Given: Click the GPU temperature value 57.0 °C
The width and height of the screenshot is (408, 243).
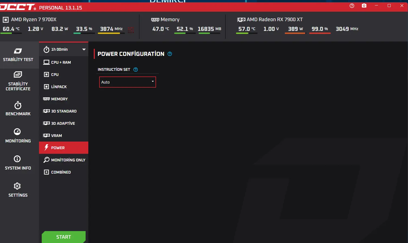Looking at the screenshot, I should pyautogui.click(x=247, y=29).
